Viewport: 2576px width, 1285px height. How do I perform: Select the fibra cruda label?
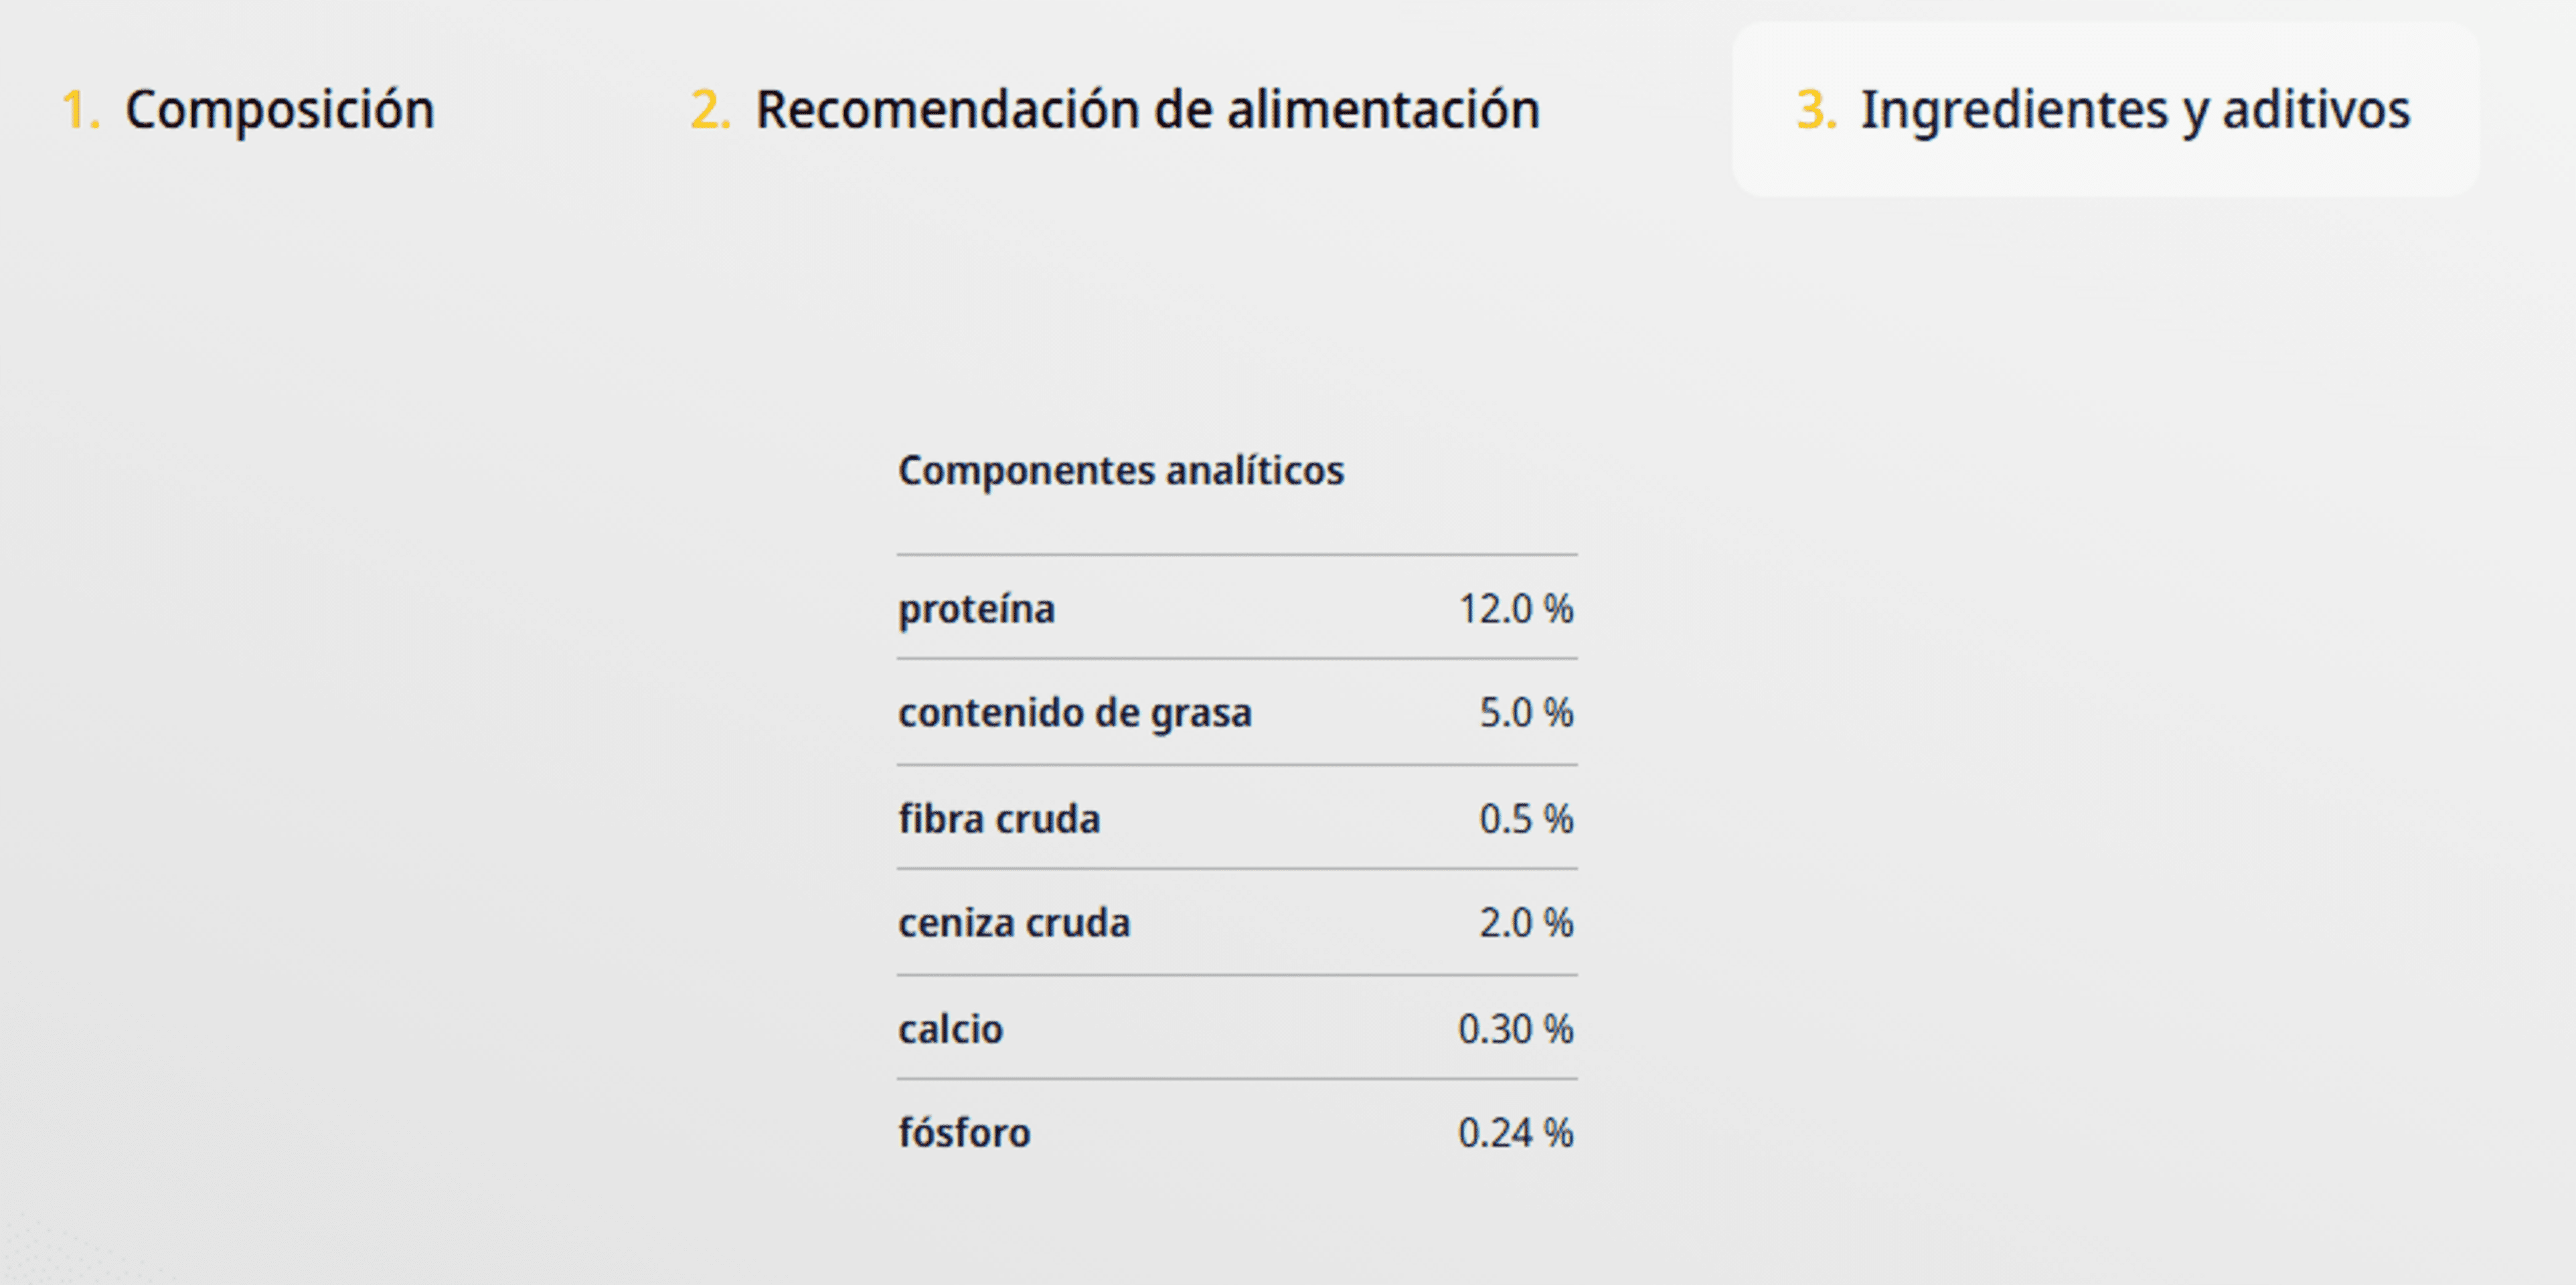click(x=999, y=819)
